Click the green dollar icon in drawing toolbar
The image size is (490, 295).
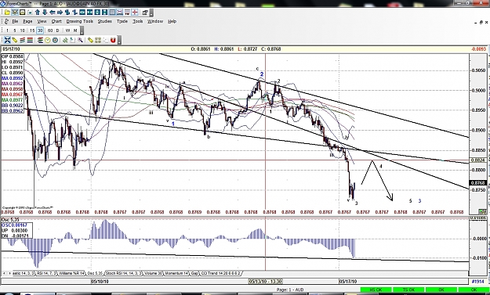point(65,40)
